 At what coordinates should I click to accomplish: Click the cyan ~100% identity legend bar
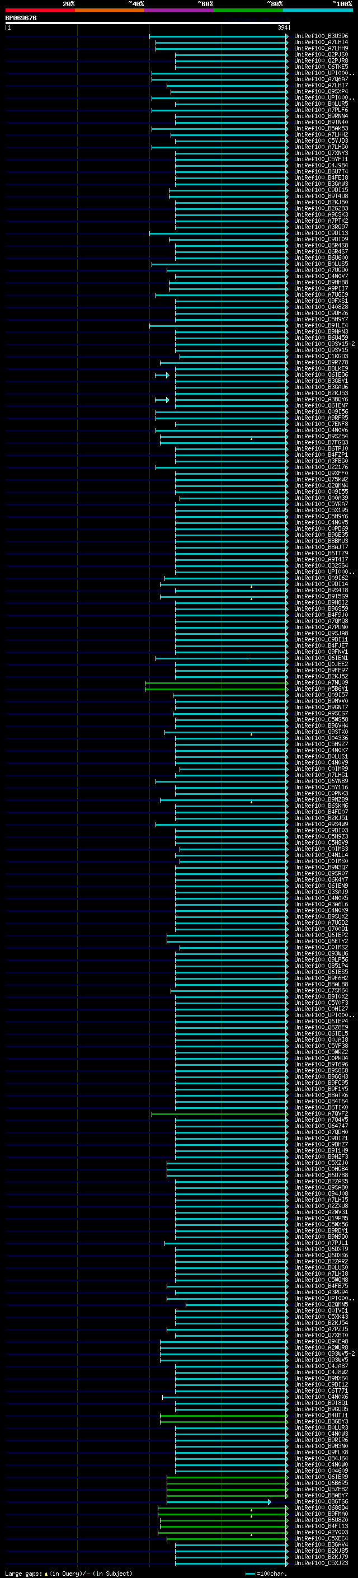[x=318, y=10]
